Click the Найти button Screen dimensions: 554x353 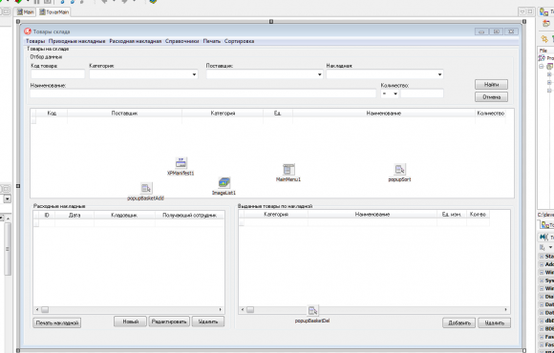(x=491, y=84)
